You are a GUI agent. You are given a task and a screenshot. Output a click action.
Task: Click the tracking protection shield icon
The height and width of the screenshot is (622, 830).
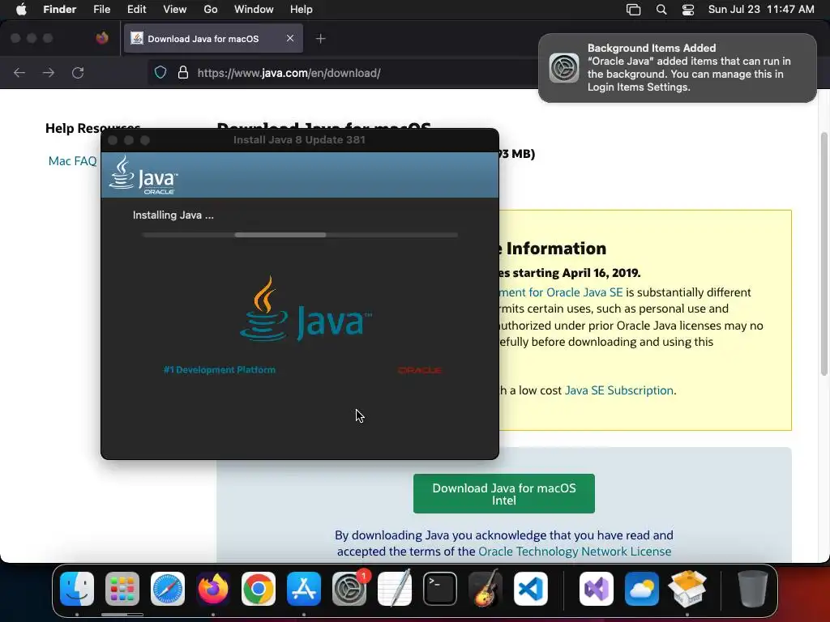click(x=160, y=72)
